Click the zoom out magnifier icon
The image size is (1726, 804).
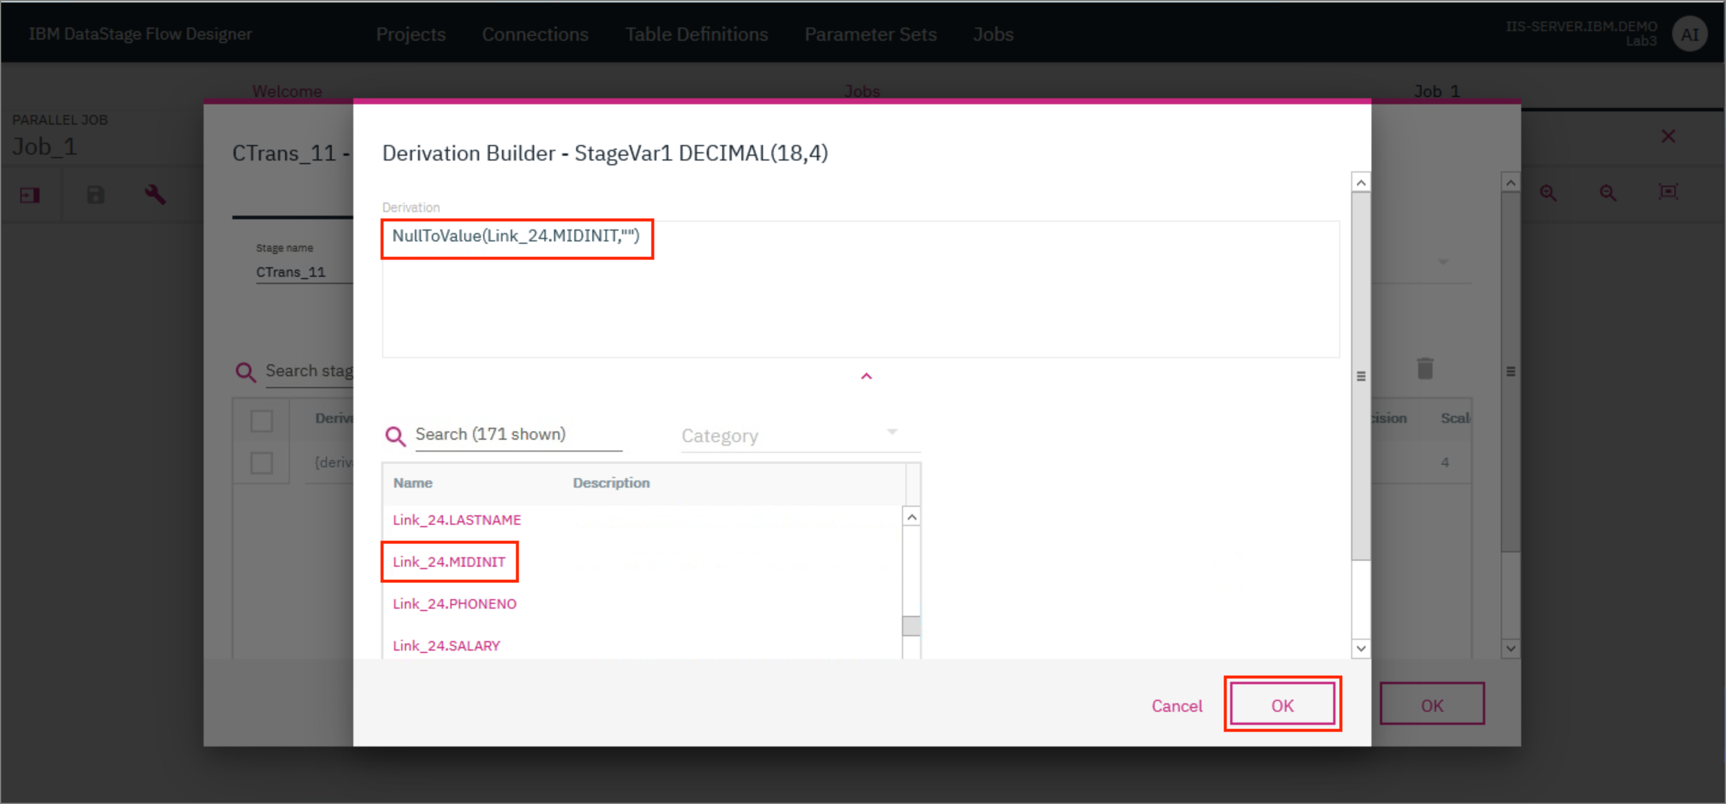point(1607,194)
